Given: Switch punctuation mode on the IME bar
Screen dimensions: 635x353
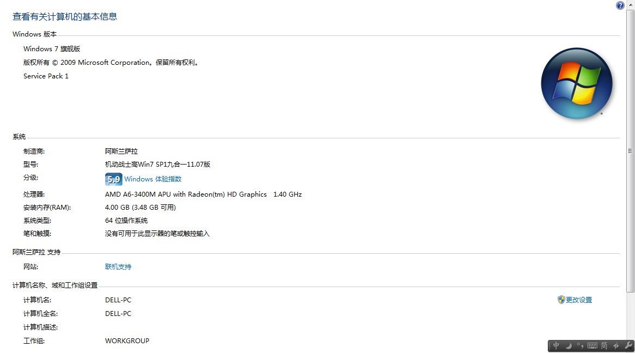Looking at the screenshot, I should (x=581, y=346).
